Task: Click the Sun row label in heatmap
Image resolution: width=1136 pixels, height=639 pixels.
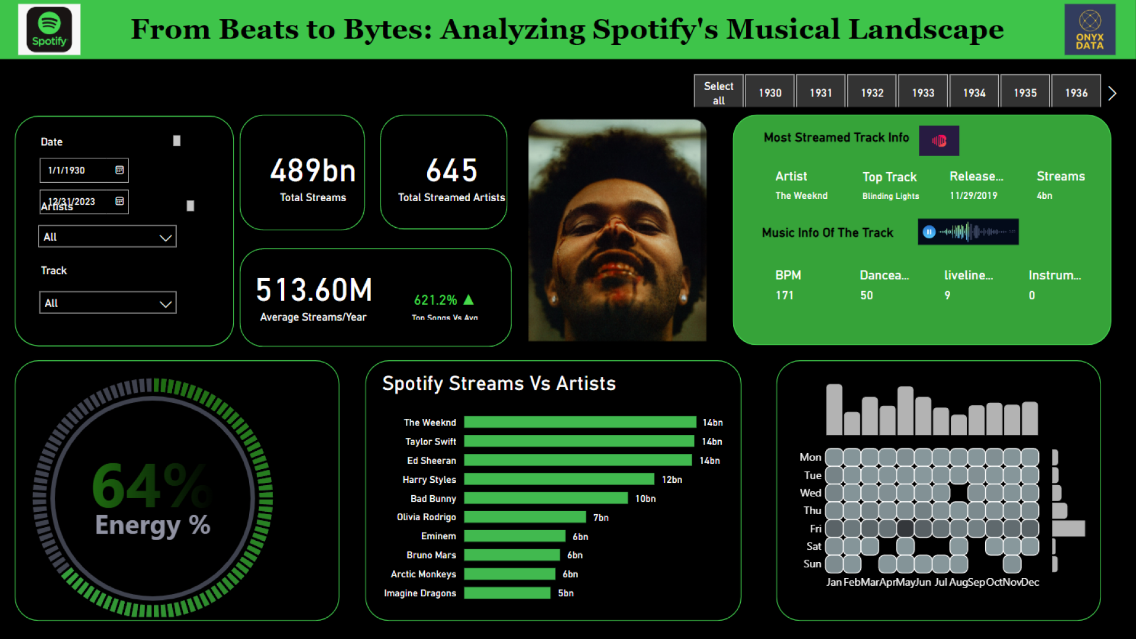Action: (812, 564)
